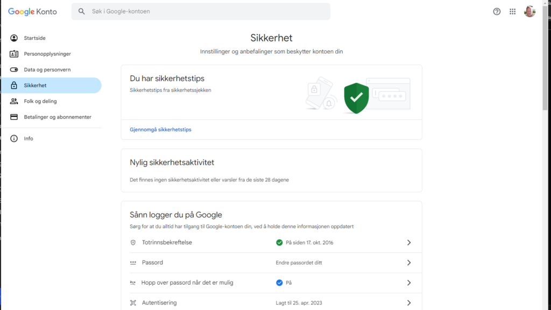Open the Autentisering row arrow
Viewport: 551px width, 310px height.
[x=409, y=302]
